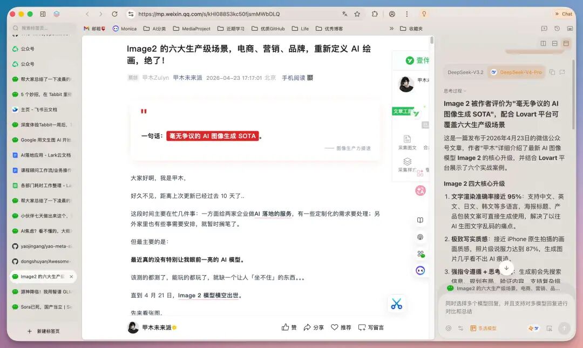The height and width of the screenshot is (348, 583).
Task: Click the translate page icon in address bar
Action: (344, 14)
